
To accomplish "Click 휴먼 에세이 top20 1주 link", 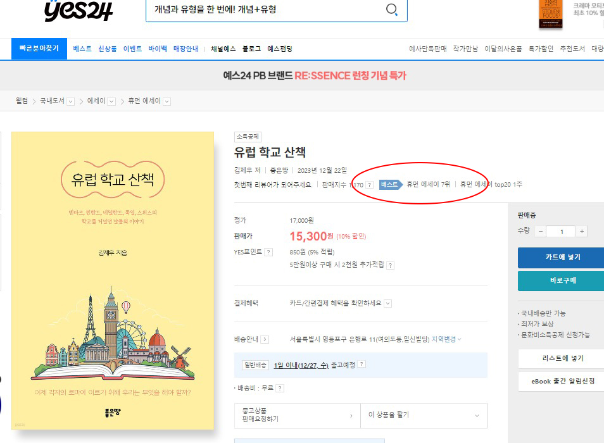I will click(x=491, y=185).
